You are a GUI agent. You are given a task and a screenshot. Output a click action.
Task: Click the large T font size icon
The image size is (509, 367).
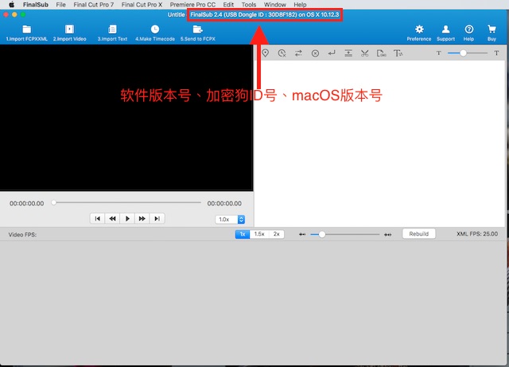496,53
